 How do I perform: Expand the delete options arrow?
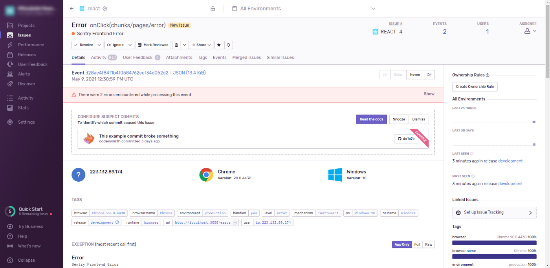point(185,45)
